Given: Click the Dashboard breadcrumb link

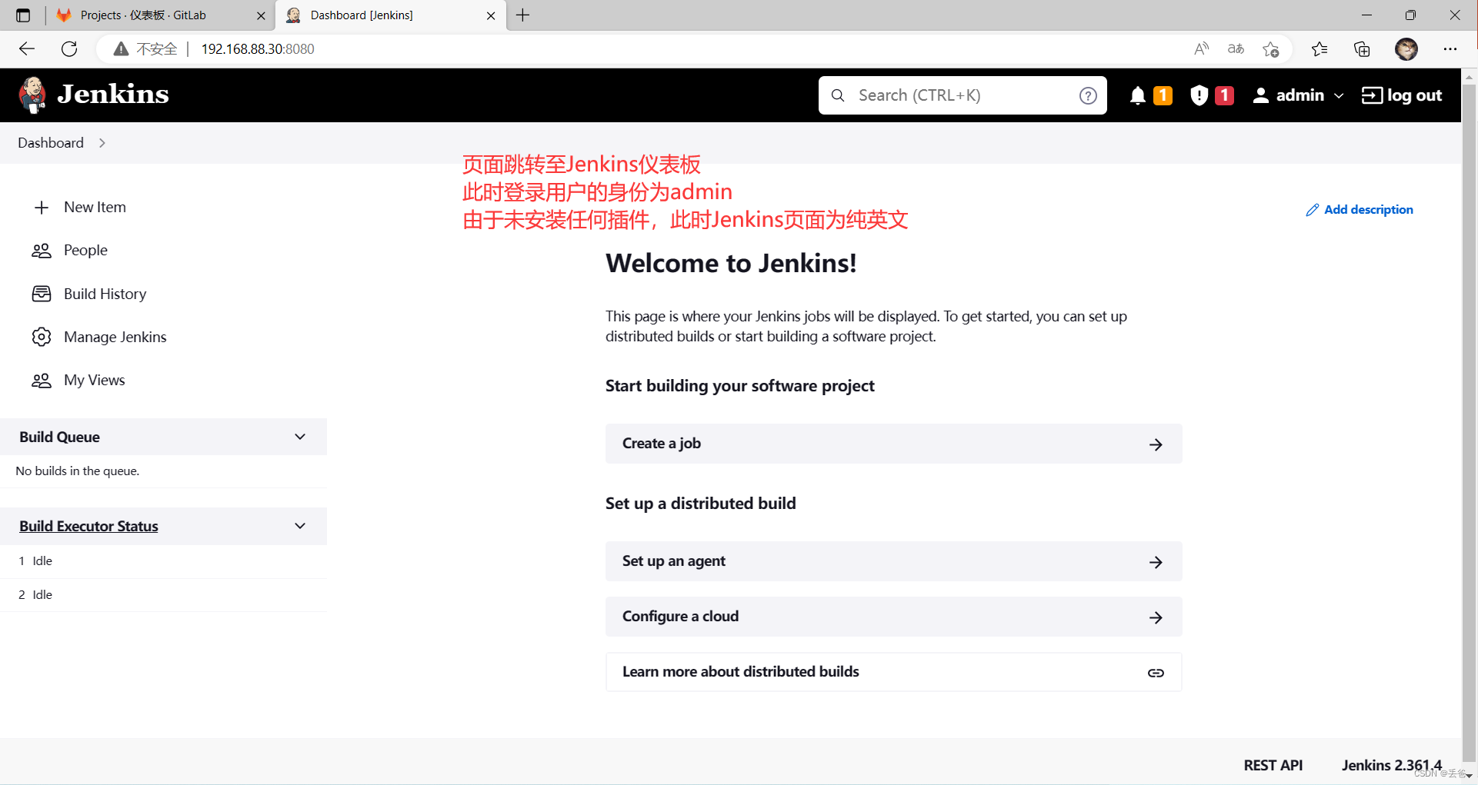Looking at the screenshot, I should pyautogui.click(x=51, y=143).
